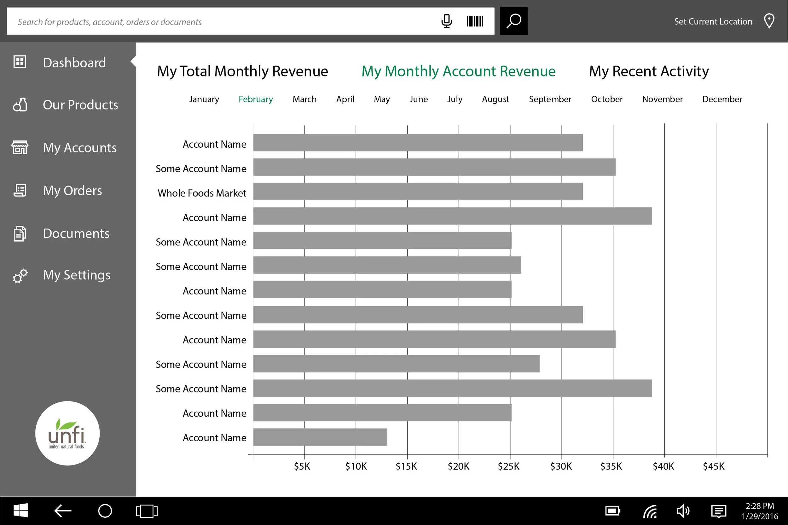The image size is (788, 525).
Task: Click the search magnifier button
Action: tap(513, 21)
